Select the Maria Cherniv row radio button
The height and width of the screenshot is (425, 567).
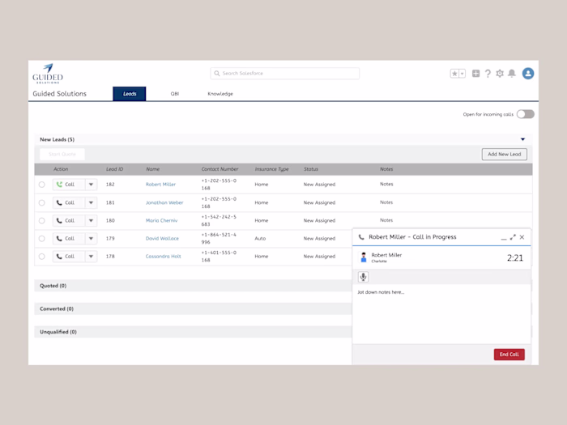pyautogui.click(x=42, y=220)
